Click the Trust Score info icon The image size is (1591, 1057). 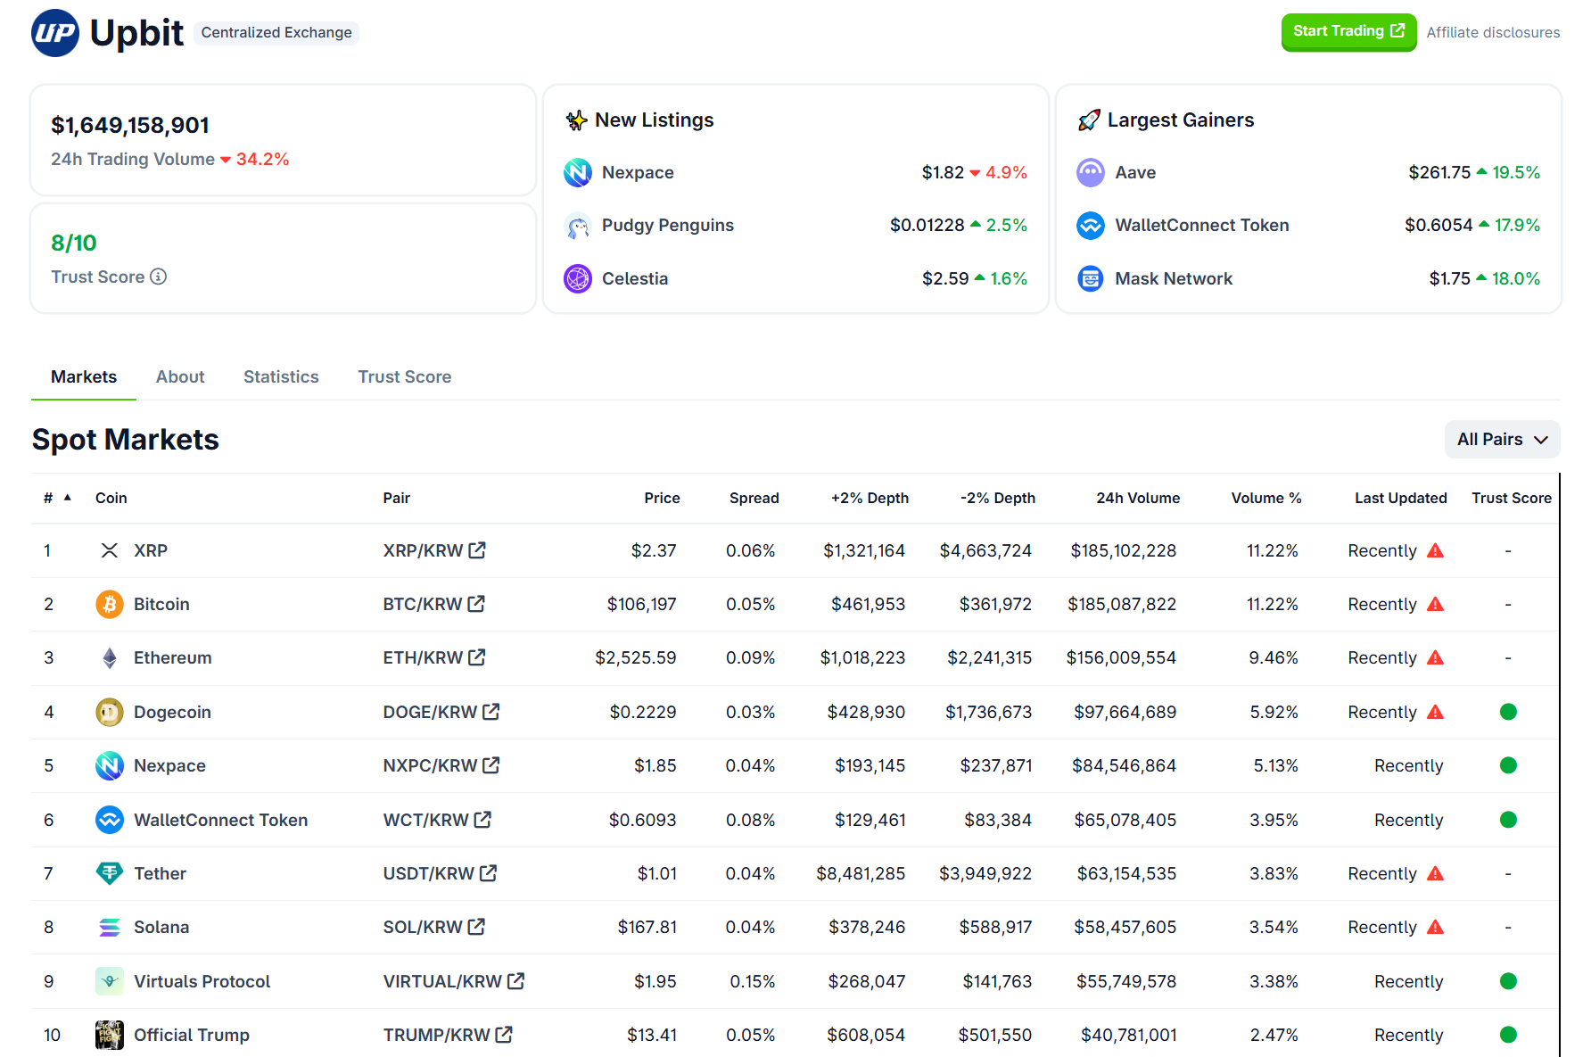[159, 277]
